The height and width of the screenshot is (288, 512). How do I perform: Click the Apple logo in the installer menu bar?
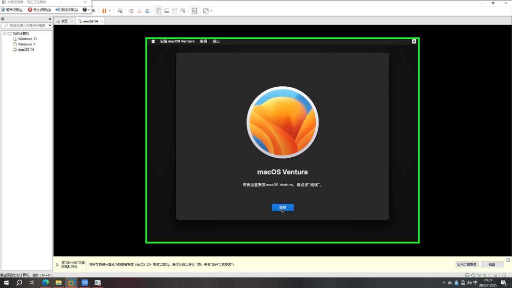(x=152, y=41)
